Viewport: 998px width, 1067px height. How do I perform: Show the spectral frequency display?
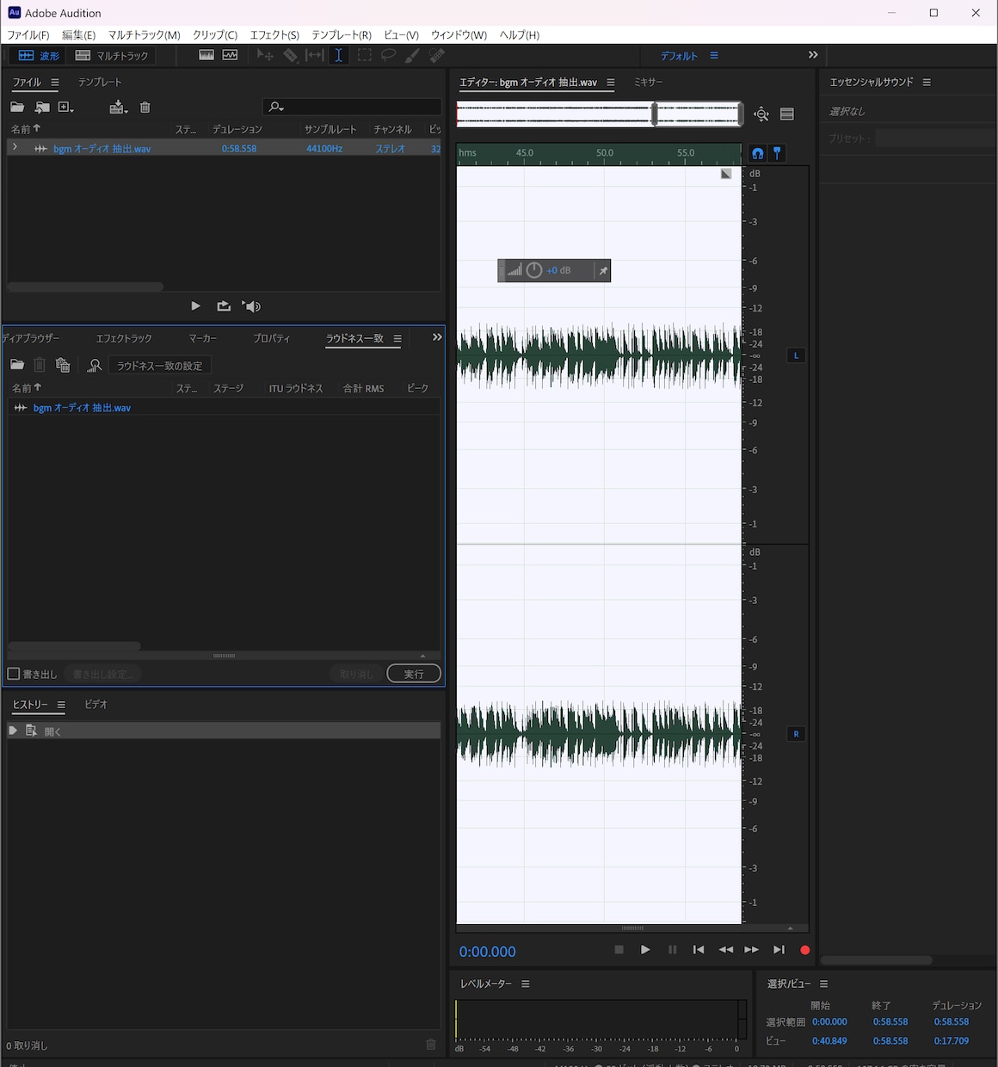(x=206, y=55)
